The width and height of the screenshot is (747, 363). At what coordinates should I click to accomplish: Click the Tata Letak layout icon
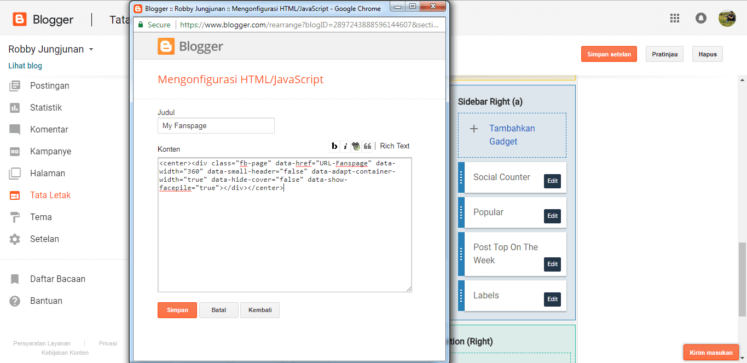(15, 195)
